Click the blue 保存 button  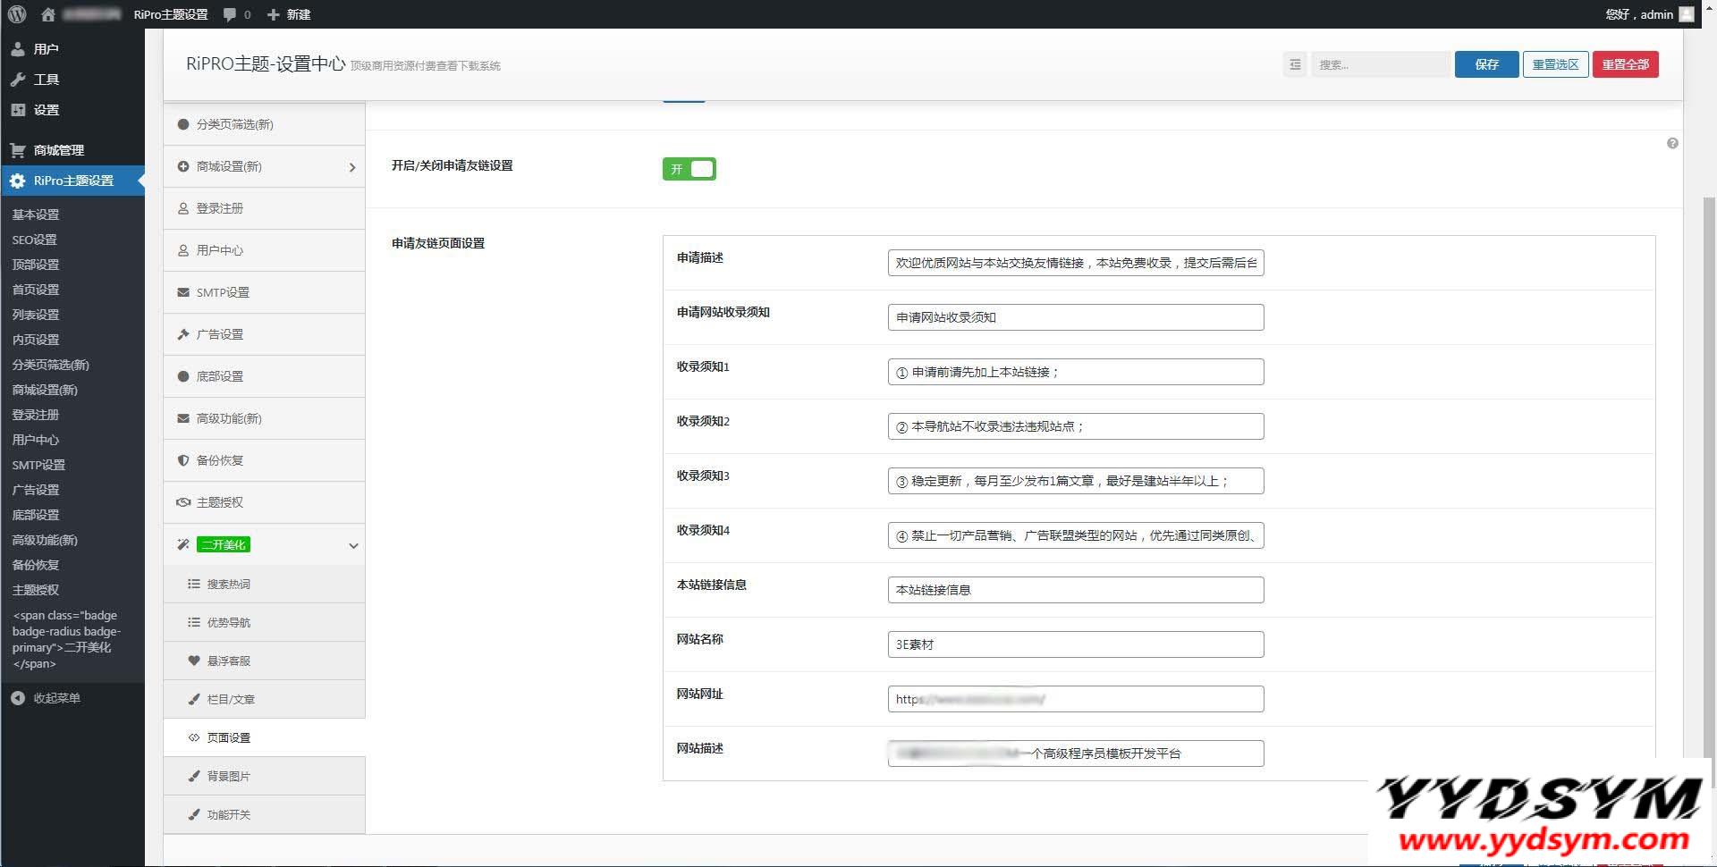pyautogui.click(x=1486, y=64)
